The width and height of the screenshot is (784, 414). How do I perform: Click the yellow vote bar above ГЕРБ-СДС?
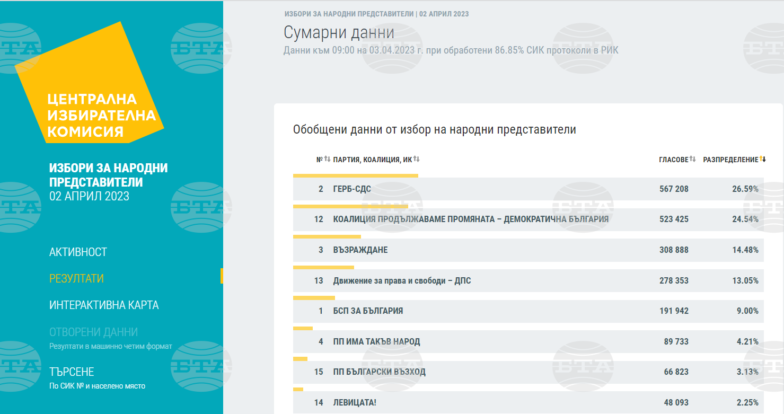click(x=355, y=175)
